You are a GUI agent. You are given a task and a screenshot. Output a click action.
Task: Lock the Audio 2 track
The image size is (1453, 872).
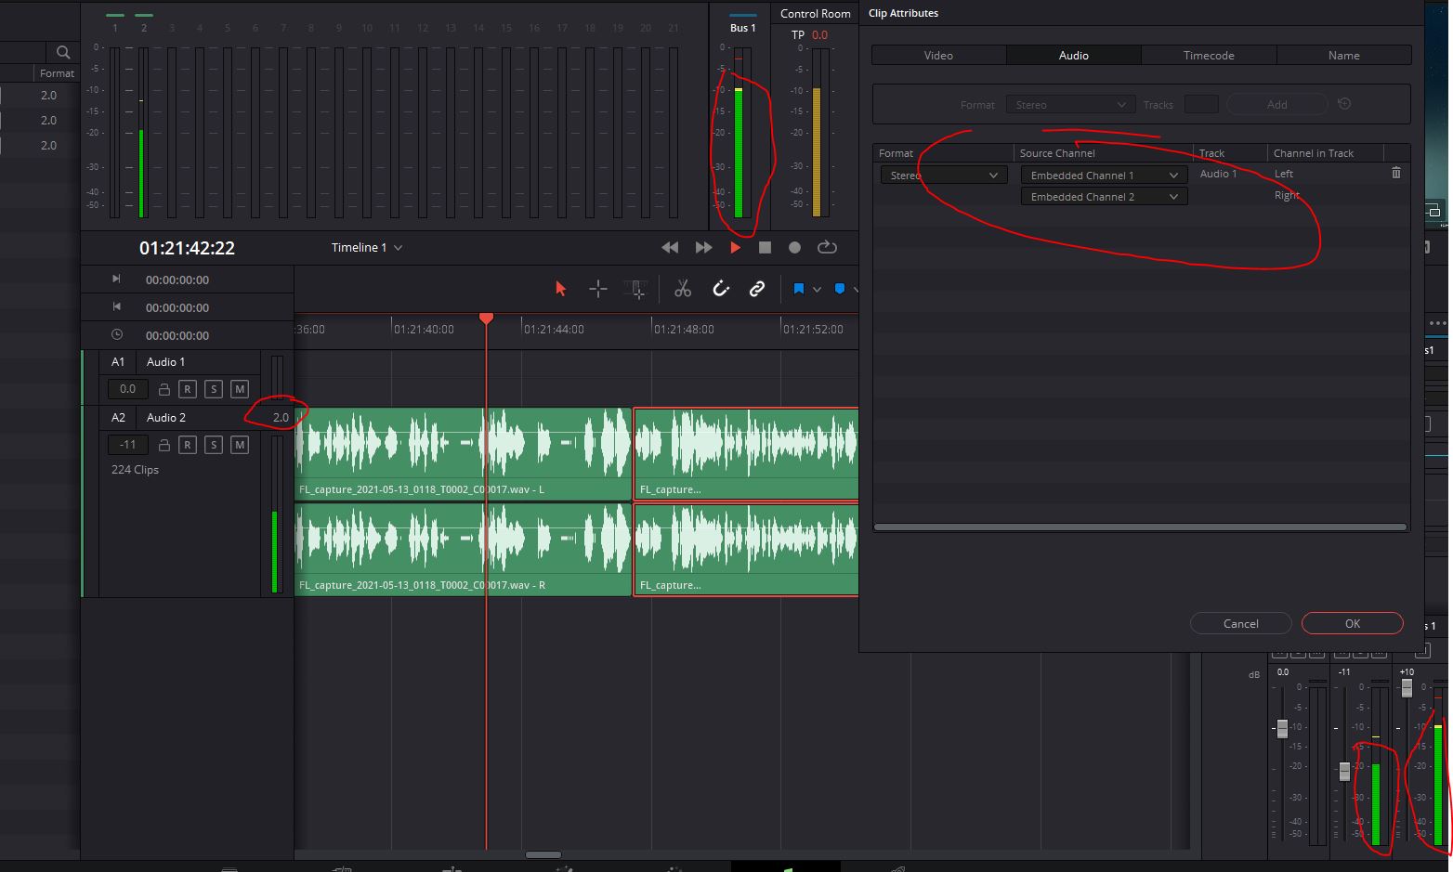point(164,445)
